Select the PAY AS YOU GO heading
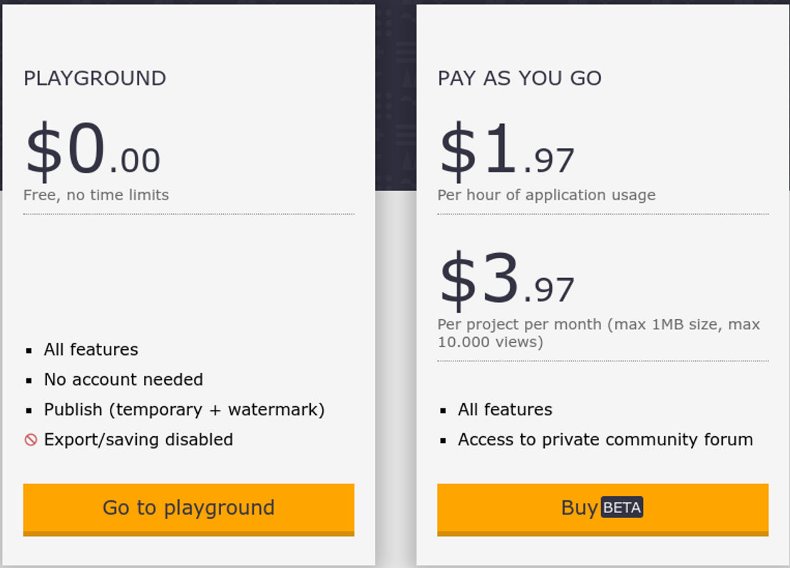The width and height of the screenshot is (790, 568). pos(520,78)
